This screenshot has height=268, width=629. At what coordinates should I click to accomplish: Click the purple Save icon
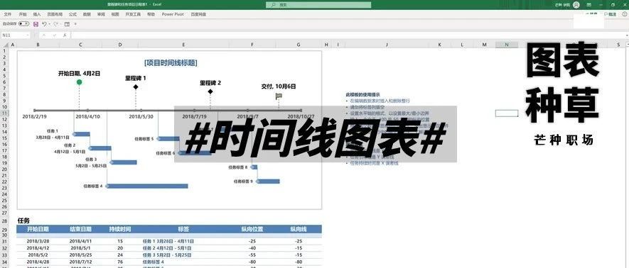pos(36,24)
